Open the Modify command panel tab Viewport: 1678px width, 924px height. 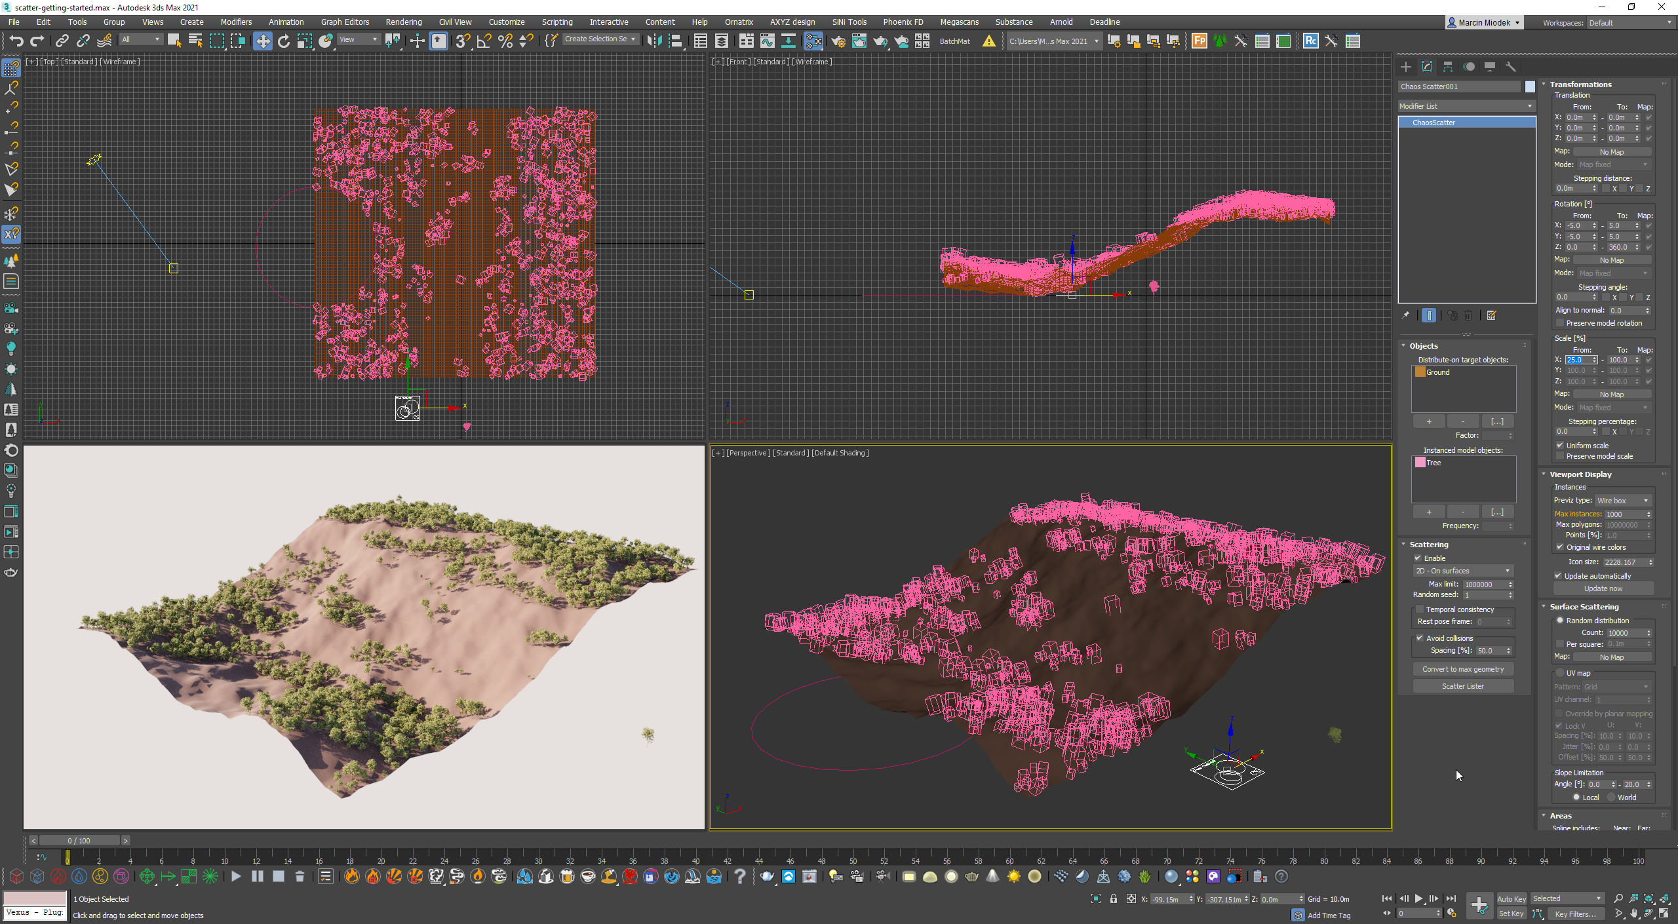[x=1426, y=67]
